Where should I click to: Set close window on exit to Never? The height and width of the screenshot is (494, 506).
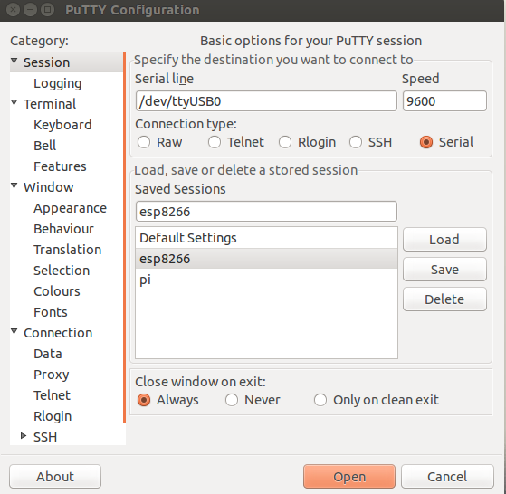pyautogui.click(x=232, y=400)
